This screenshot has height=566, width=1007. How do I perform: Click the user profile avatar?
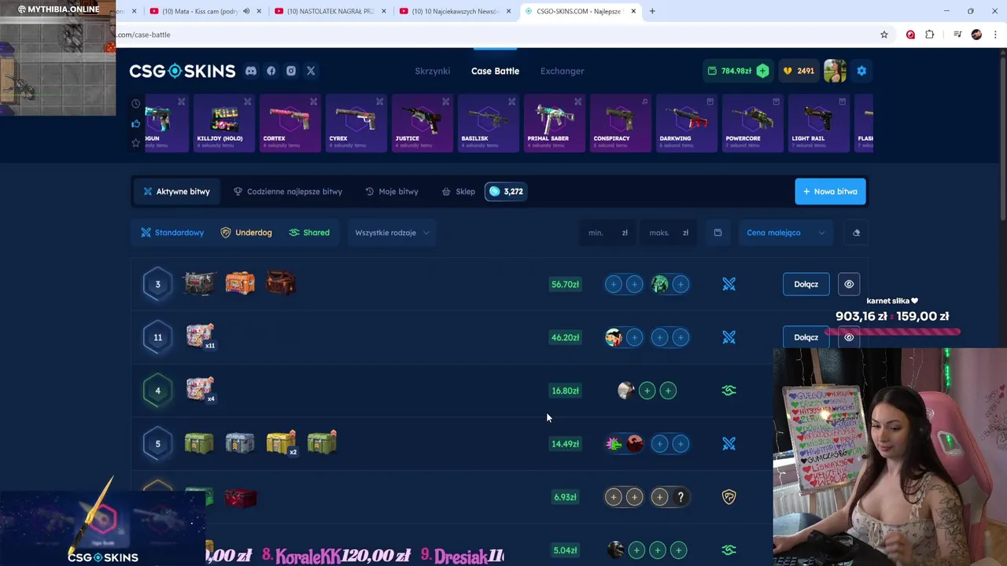pyautogui.click(x=835, y=71)
